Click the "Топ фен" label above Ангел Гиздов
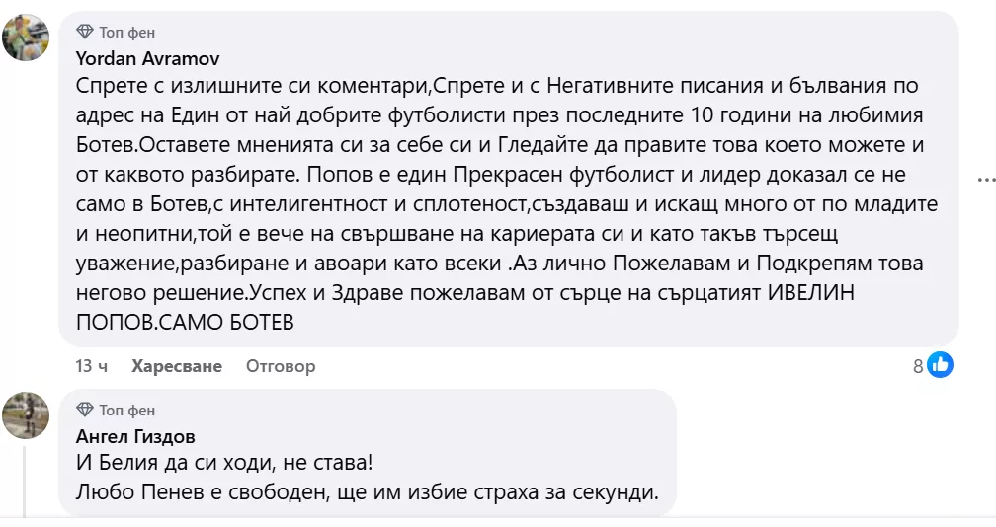 tap(127, 410)
